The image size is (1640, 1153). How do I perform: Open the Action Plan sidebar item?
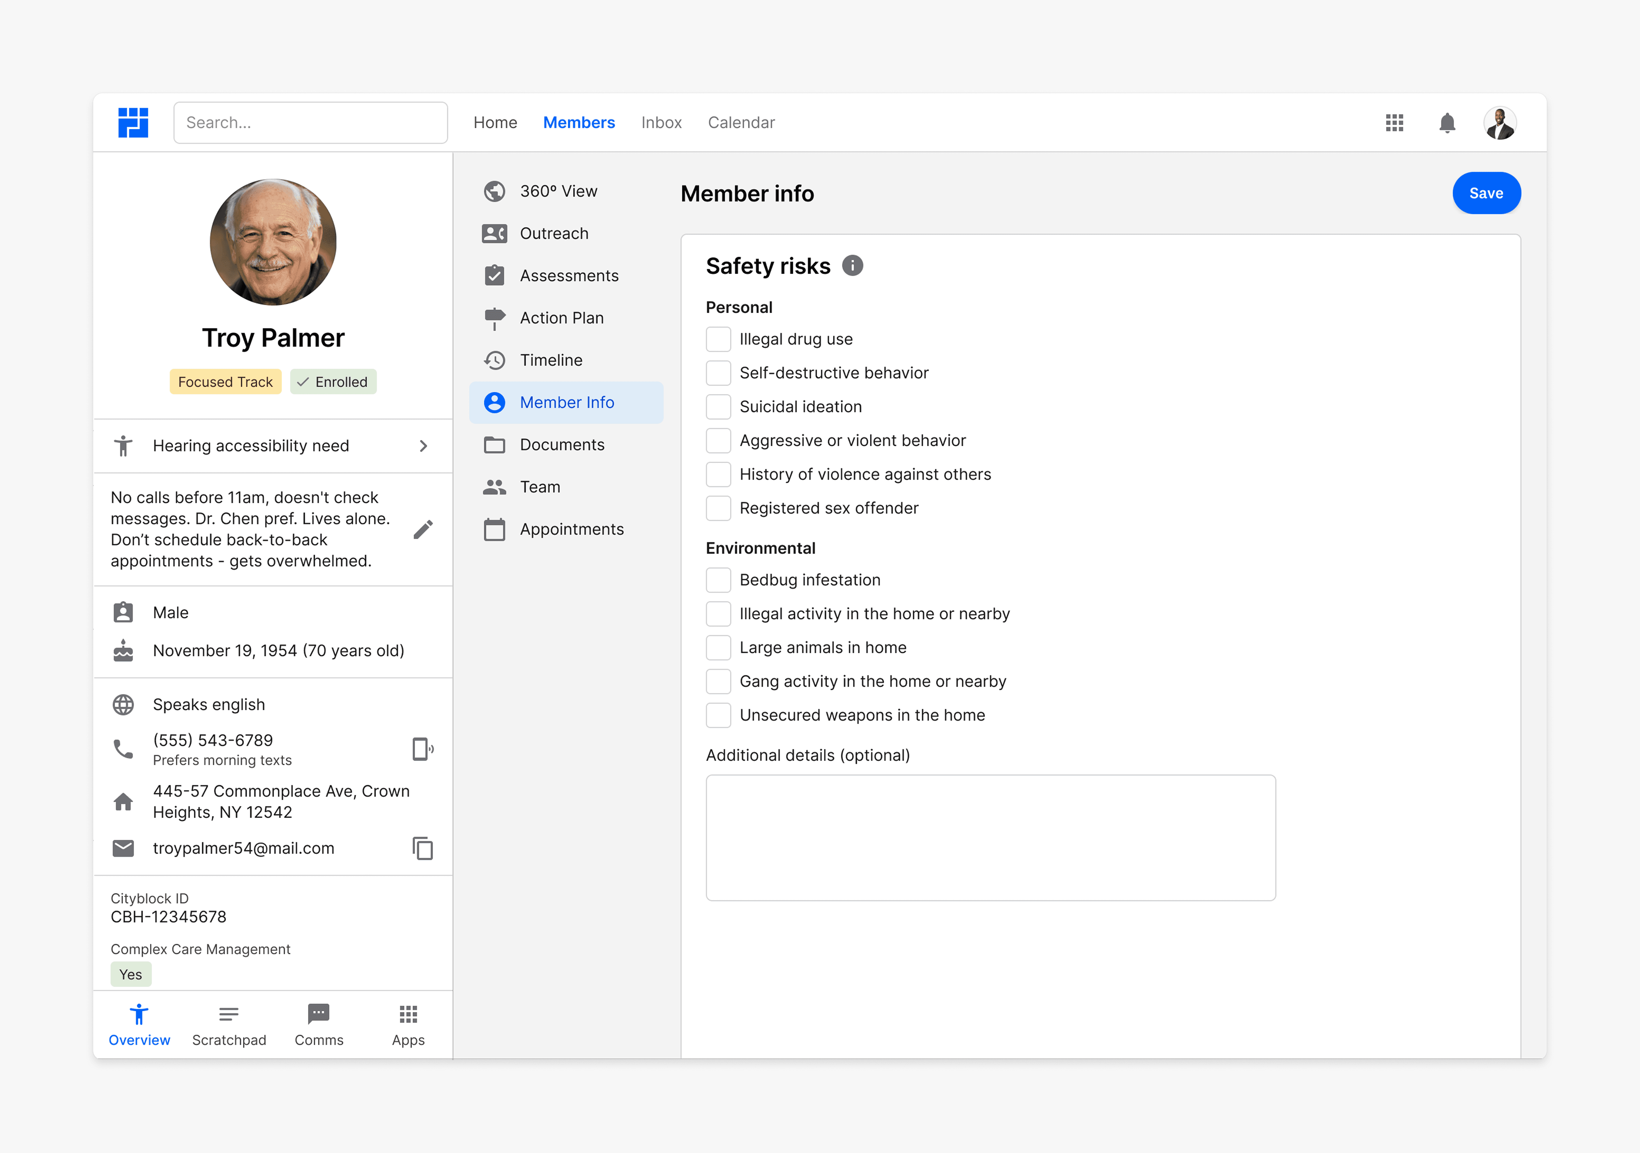point(561,318)
